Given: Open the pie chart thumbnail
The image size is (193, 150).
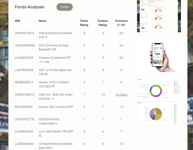Looking at the screenshot, I should (x=159, y=113).
